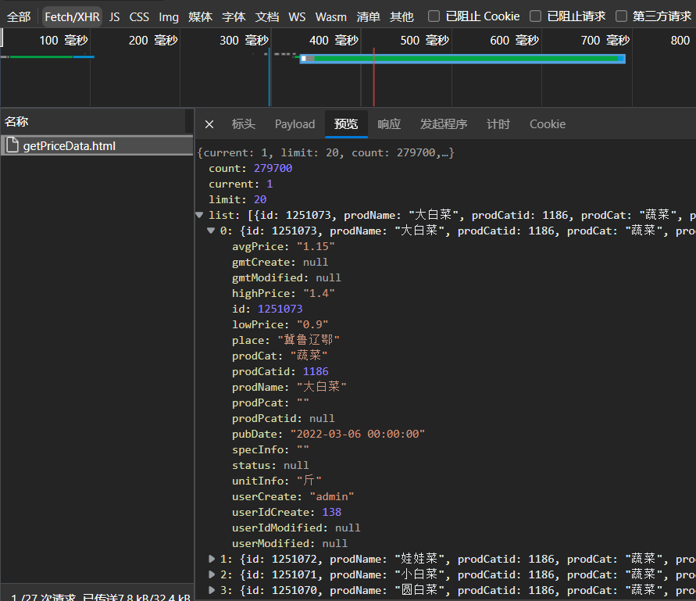Select the 全部 filter

click(19, 17)
